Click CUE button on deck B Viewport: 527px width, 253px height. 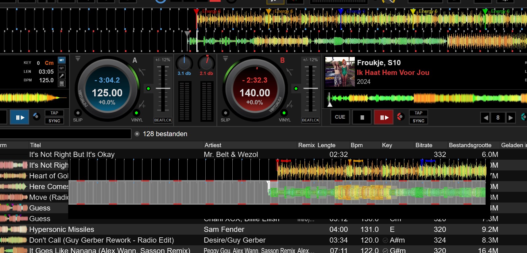click(340, 117)
